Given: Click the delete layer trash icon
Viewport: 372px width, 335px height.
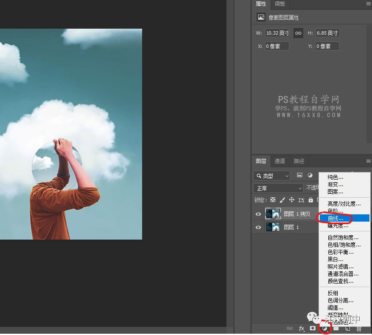Looking at the screenshot, I should tap(359, 329).
